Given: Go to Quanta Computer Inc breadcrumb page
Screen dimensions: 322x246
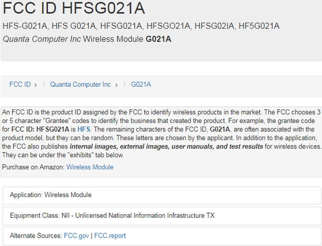Looking at the screenshot, I should (80, 85).
